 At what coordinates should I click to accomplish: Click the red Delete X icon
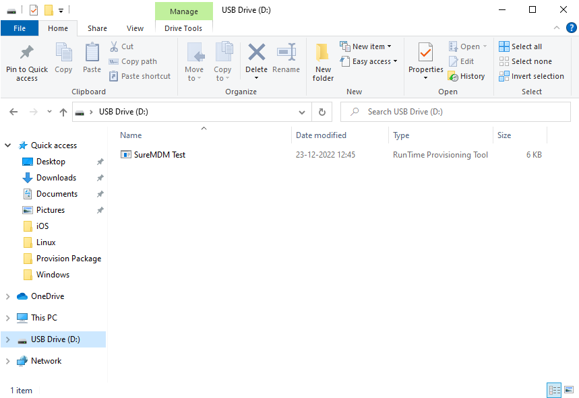256,52
